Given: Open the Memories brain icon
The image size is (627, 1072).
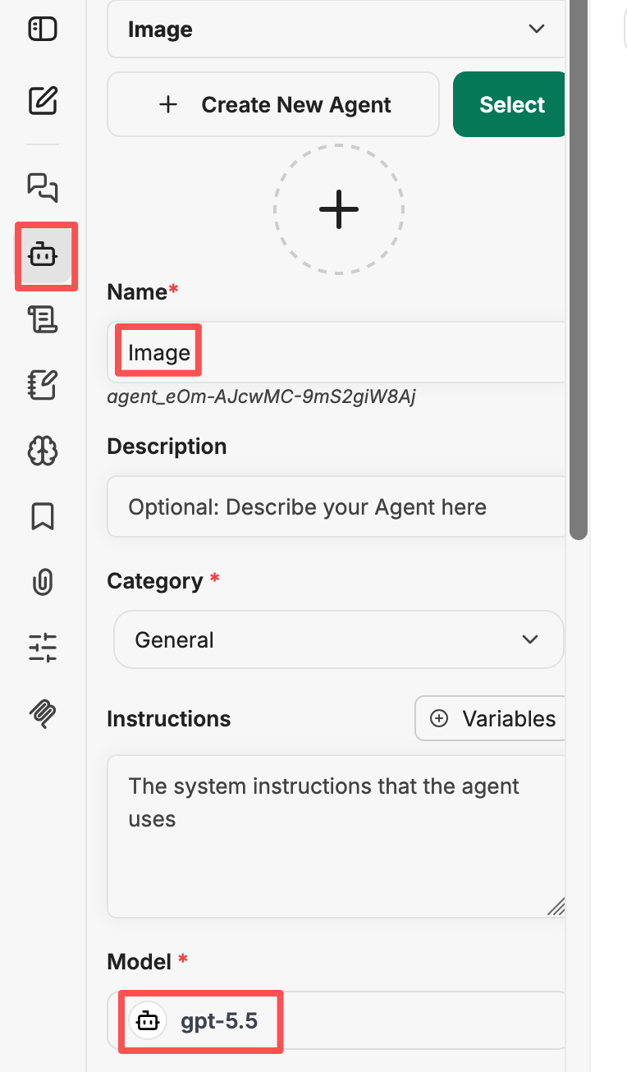Looking at the screenshot, I should click(43, 451).
